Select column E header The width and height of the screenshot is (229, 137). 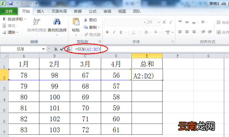[147, 56]
